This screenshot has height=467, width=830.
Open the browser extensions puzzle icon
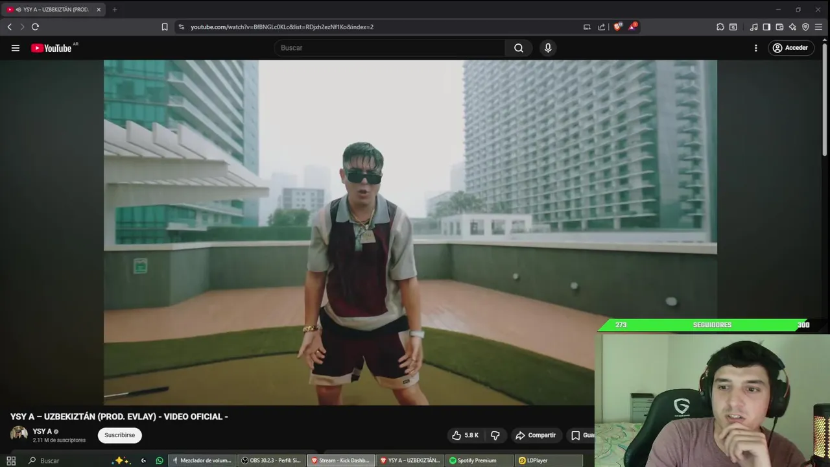(720, 27)
